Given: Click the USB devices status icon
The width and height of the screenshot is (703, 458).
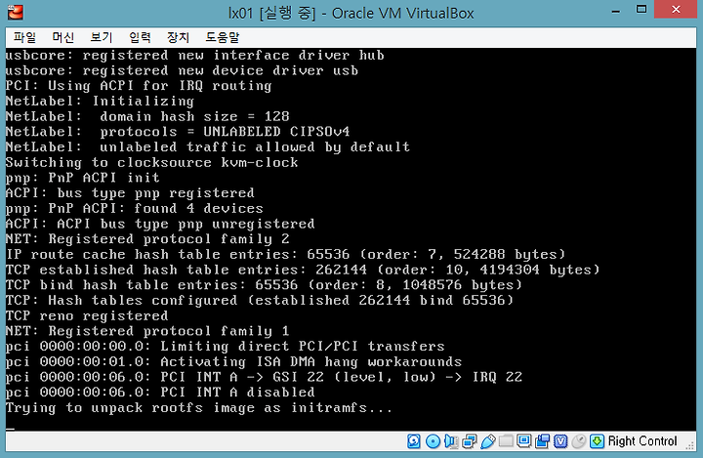Looking at the screenshot, I should click(488, 441).
